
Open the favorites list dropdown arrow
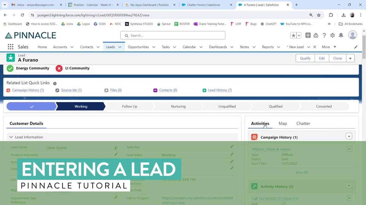pyautogui.click(x=299, y=36)
